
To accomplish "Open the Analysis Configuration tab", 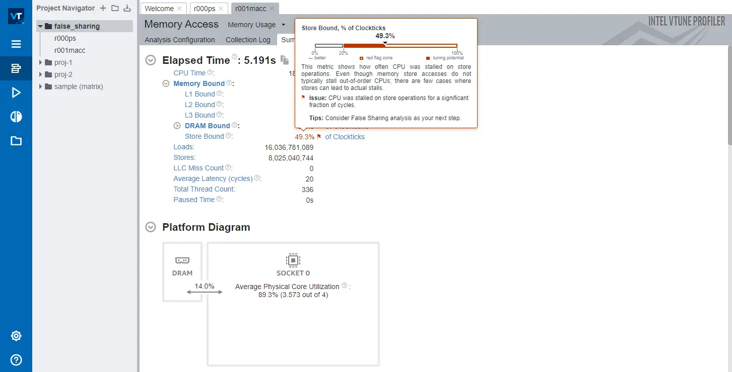I will pyautogui.click(x=180, y=40).
